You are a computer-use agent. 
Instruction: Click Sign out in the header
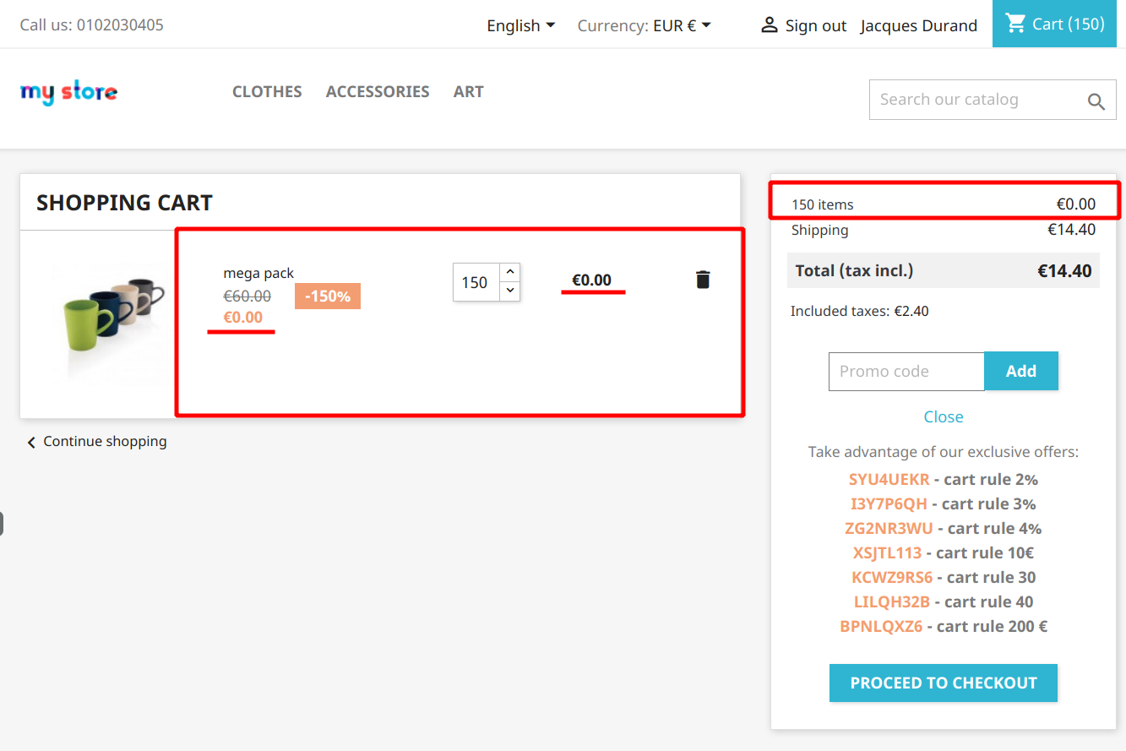coord(814,25)
